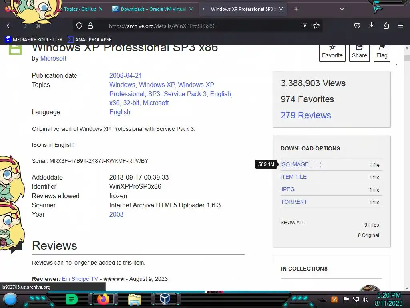
Task: Open network status tray icon
Action: point(356,299)
